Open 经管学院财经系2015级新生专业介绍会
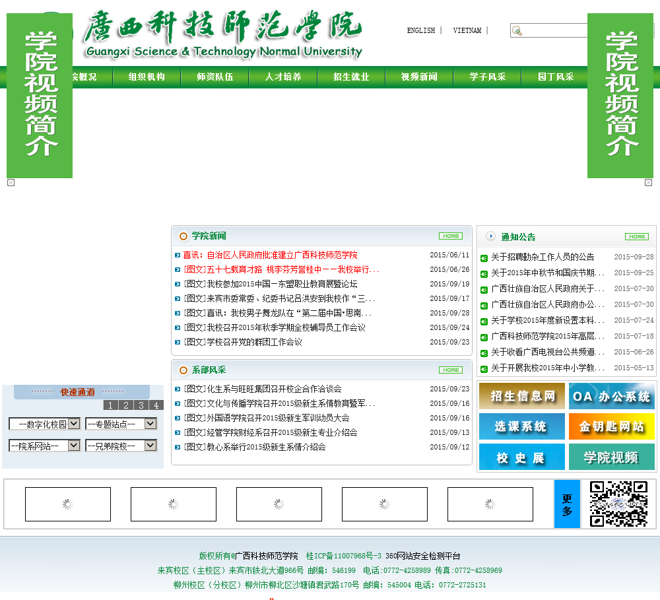 [270, 432]
